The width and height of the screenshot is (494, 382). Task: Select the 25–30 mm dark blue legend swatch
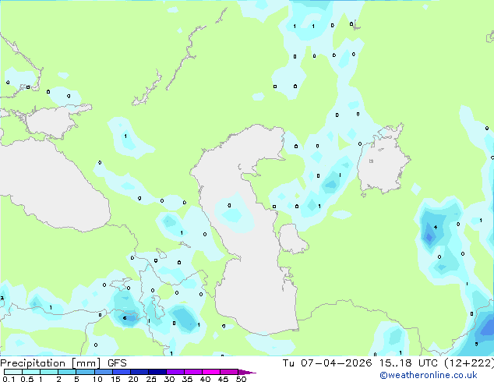pyautogui.click(x=157, y=372)
